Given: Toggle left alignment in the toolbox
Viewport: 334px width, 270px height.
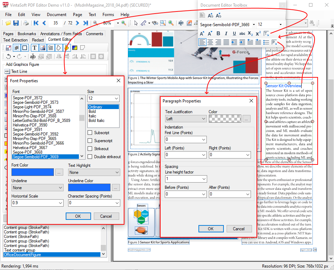Looking at the screenshot, I should pyautogui.click(x=202, y=42).
